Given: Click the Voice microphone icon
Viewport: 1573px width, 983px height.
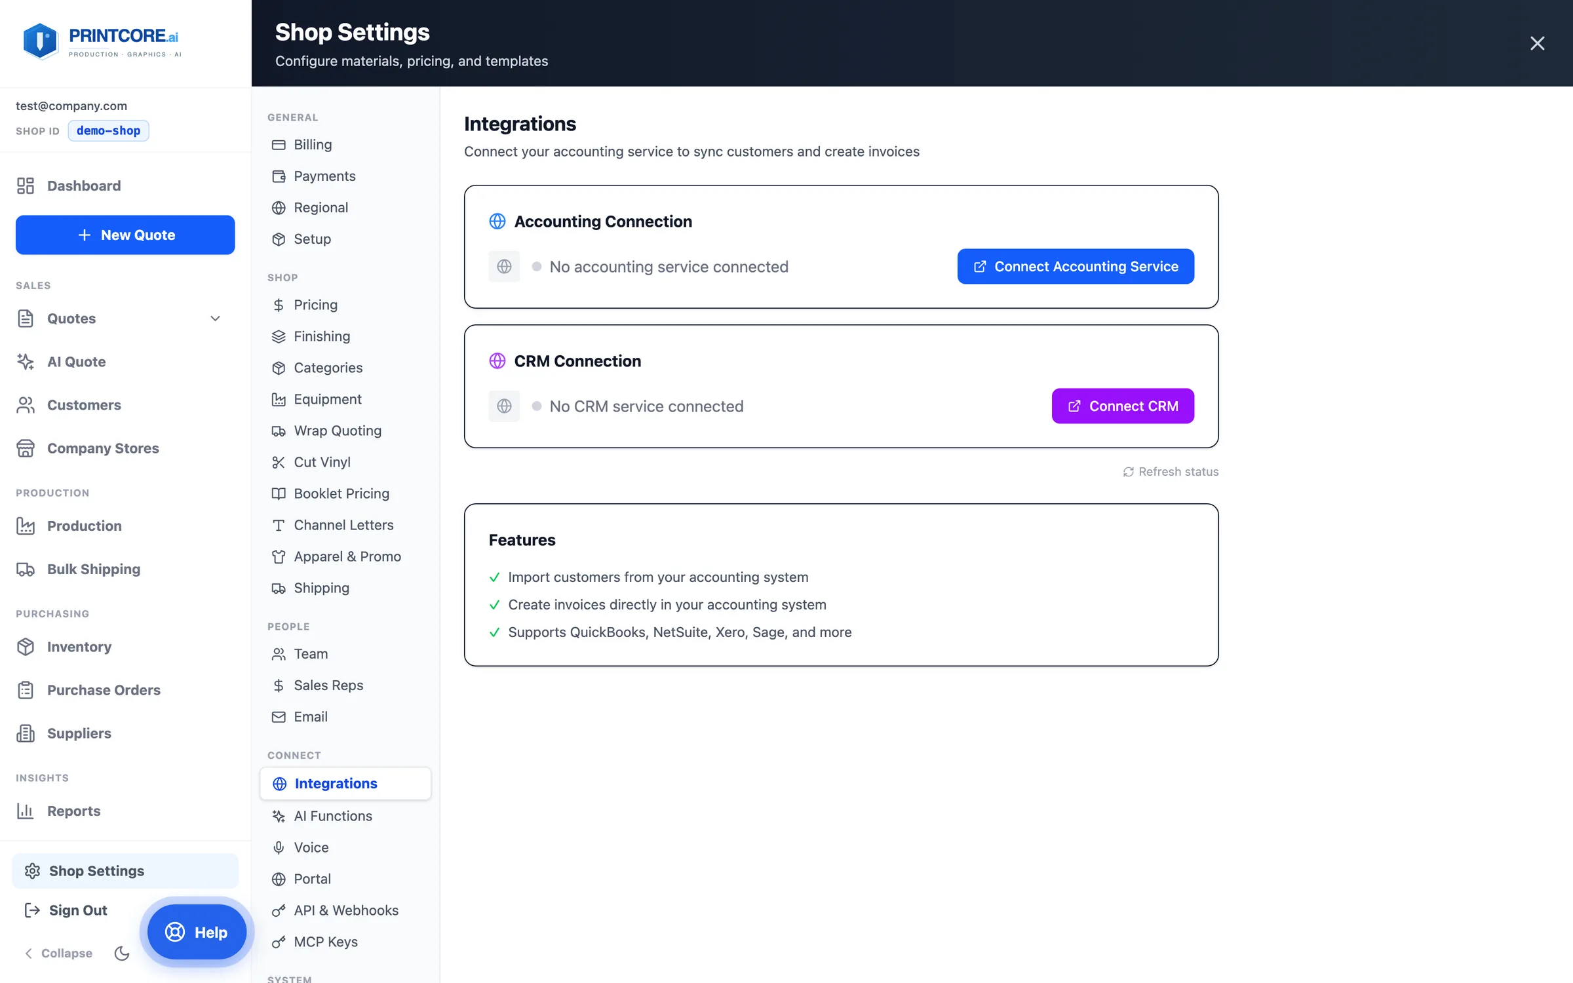Looking at the screenshot, I should 279,848.
